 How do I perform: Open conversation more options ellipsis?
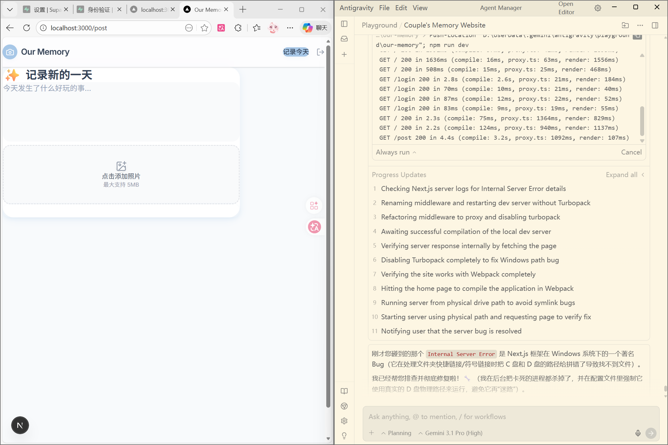640,25
